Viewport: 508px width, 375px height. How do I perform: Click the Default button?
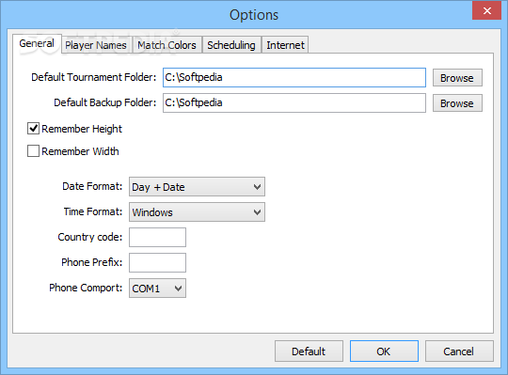point(309,352)
